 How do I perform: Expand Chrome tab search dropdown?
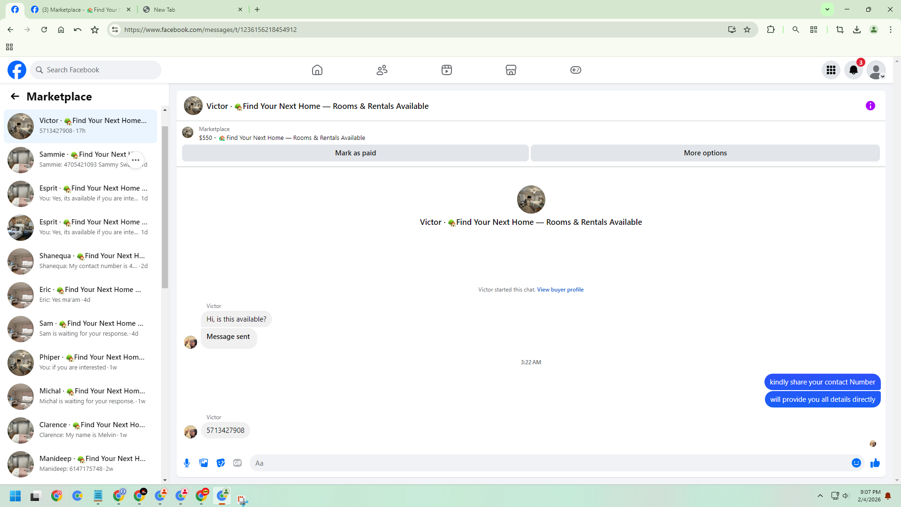pos(827,9)
